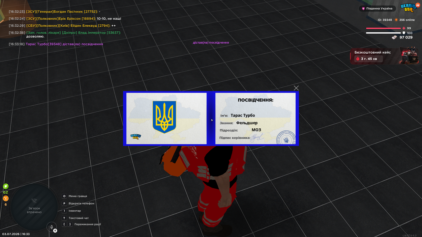Click the I key hint for inventory
Image resolution: width=422 pixels, height=237 pixels.
coord(64,211)
